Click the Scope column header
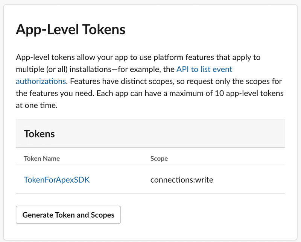 tap(159, 159)
